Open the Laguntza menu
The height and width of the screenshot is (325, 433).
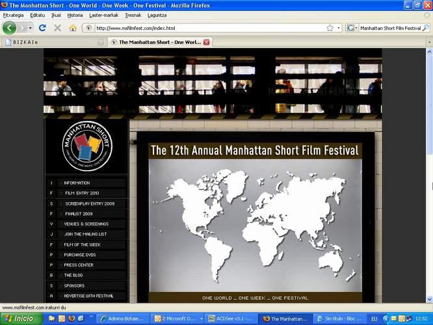pyautogui.click(x=157, y=15)
